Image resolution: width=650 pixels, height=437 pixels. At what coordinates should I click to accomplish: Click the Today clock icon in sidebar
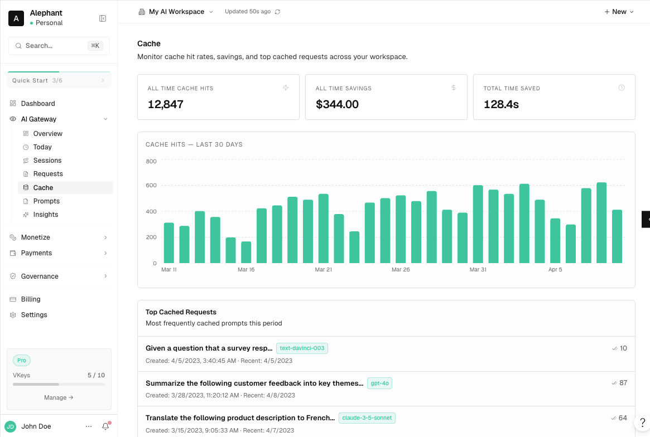(x=26, y=147)
